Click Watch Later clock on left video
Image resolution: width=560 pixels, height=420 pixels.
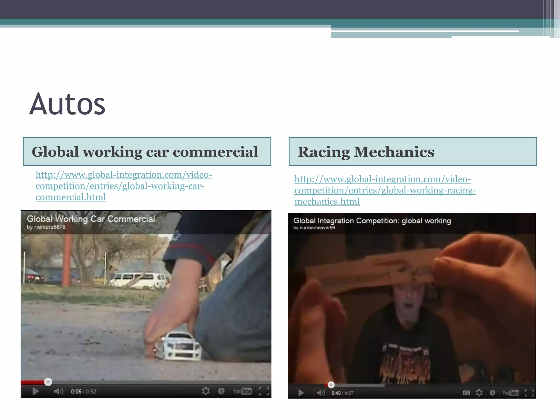click(221, 391)
